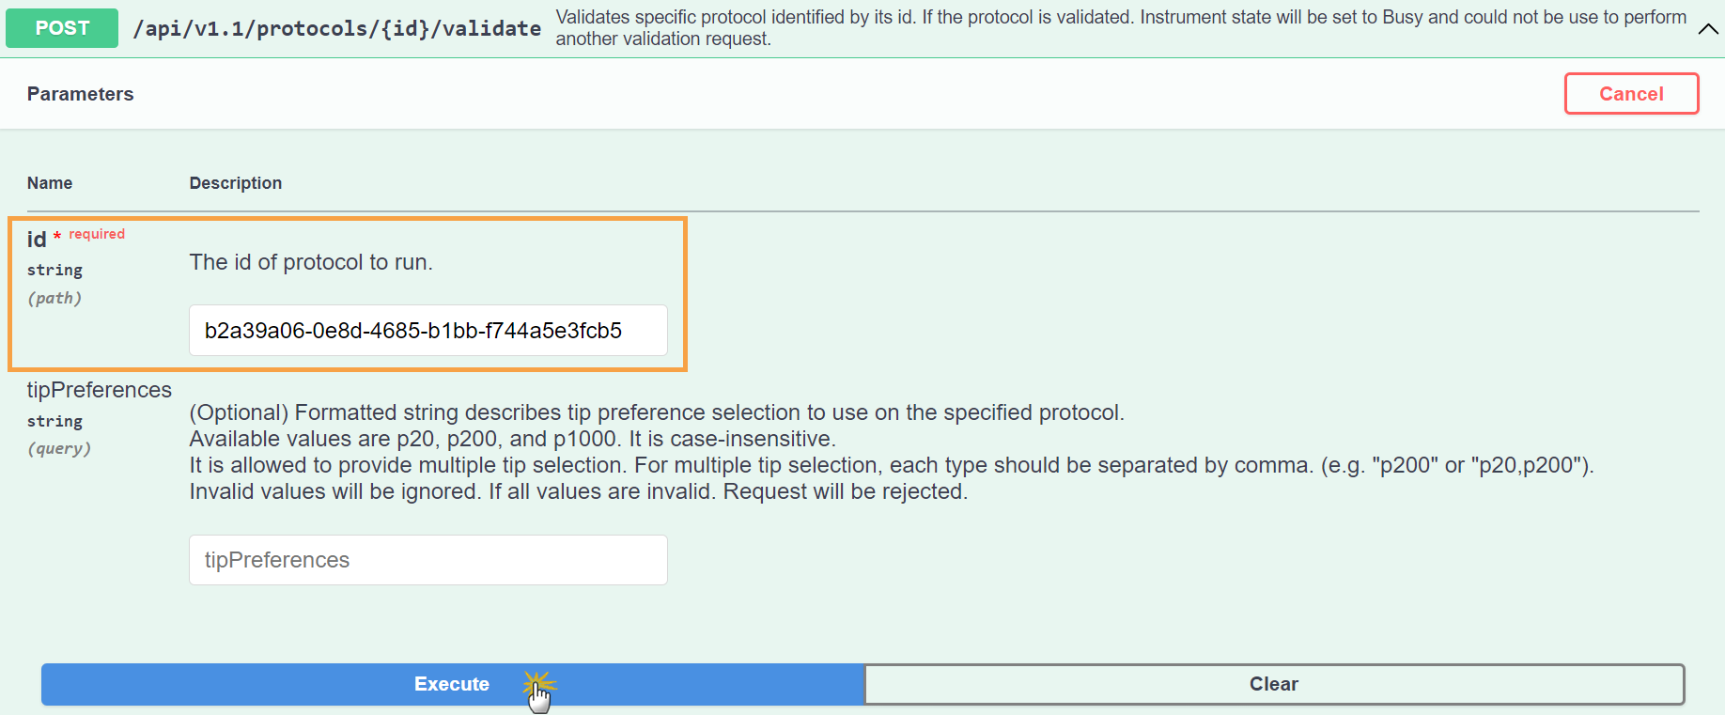
Task: Click the tipPreferences available values description
Action: pyautogui.click(x=512, y=439)
